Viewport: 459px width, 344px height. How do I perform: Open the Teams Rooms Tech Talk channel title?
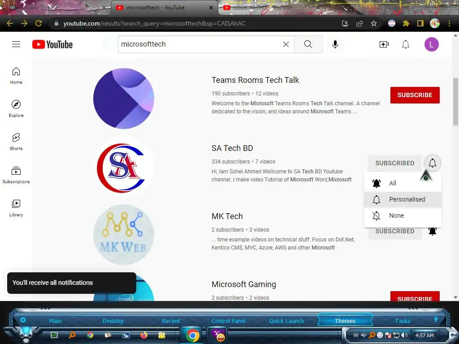(255, 80)
